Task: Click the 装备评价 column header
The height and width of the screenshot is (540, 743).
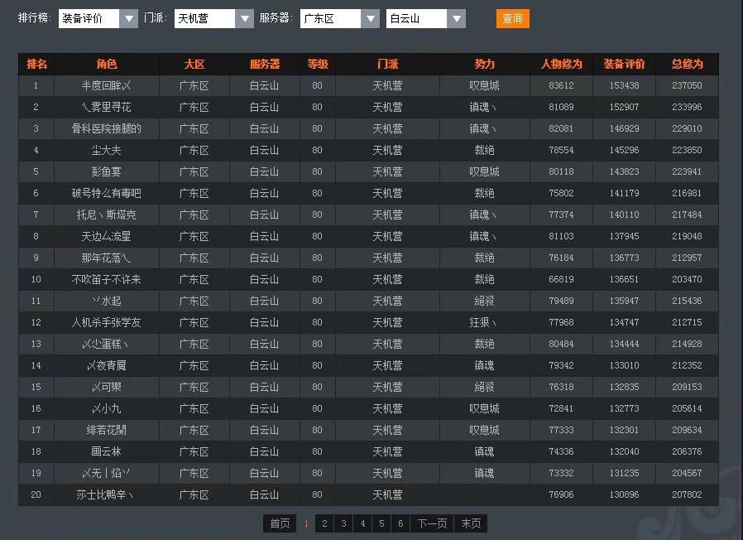Action: pos(624,64)
